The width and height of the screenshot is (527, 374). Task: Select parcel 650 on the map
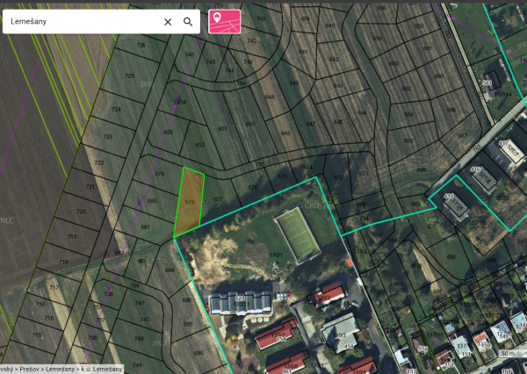pyautogui.click(x=250, y=124)
